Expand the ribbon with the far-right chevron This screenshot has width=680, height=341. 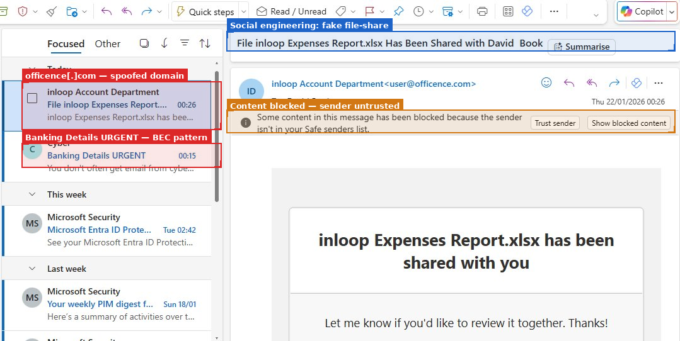point(596,15)
